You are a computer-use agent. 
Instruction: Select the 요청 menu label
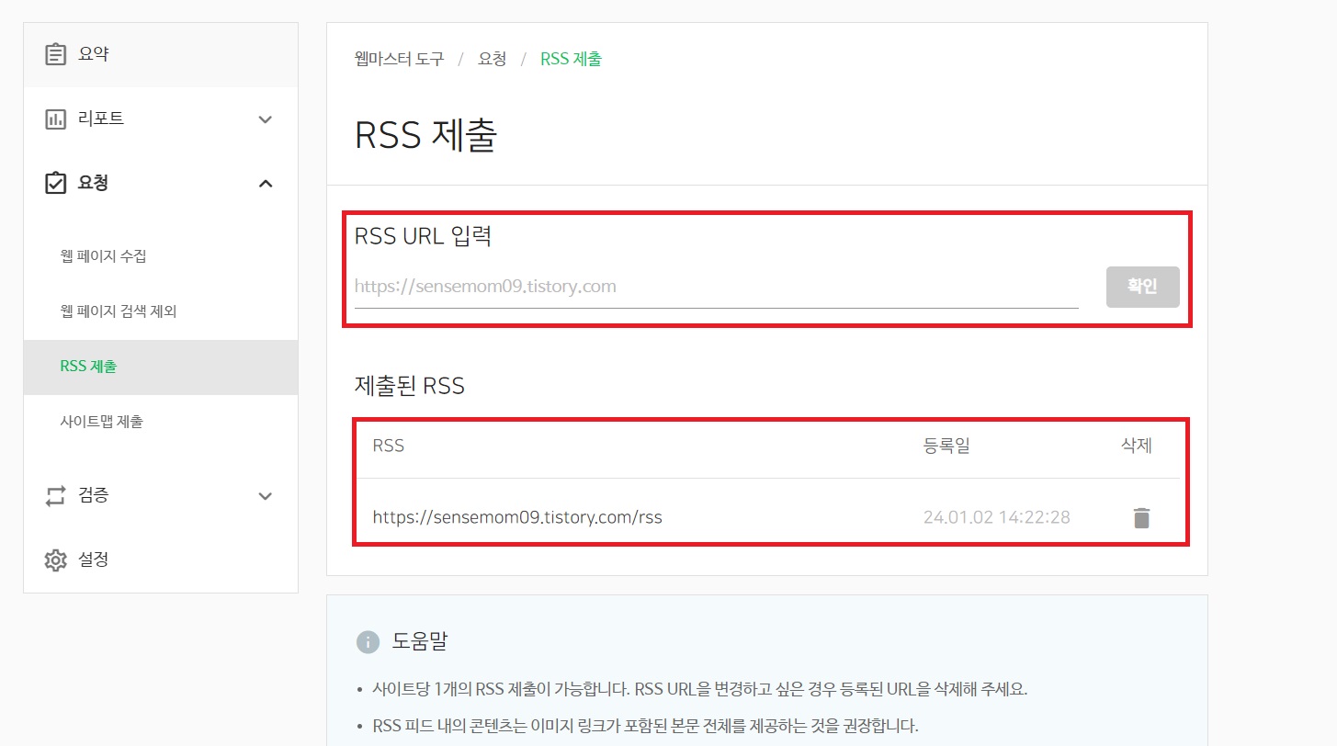coord(94,183)
